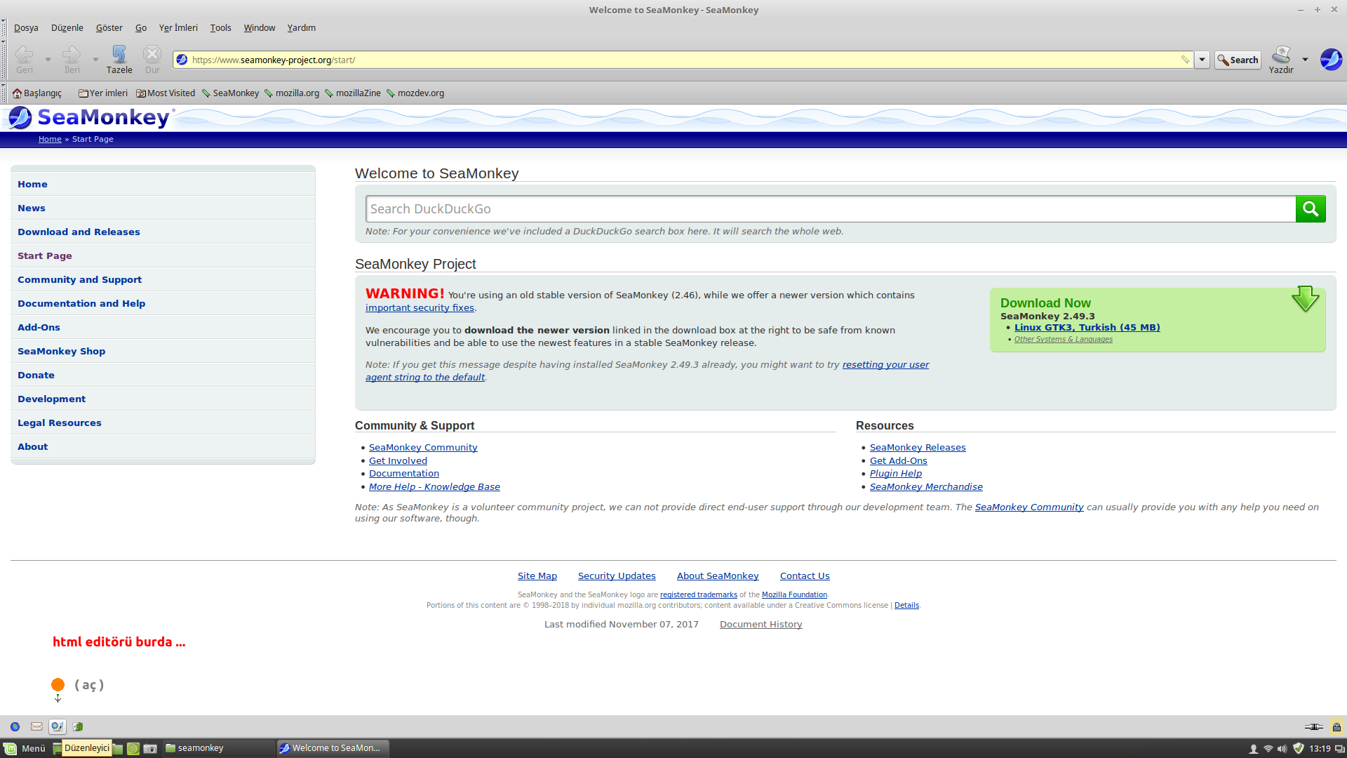This screenshot has height=758, width=1347.
Task: Open the Yer imleri bookmarks folder dropdown
Action: [x=103, y=93]
